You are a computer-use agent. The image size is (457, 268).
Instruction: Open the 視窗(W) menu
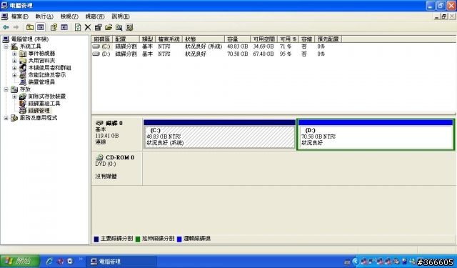95,16
